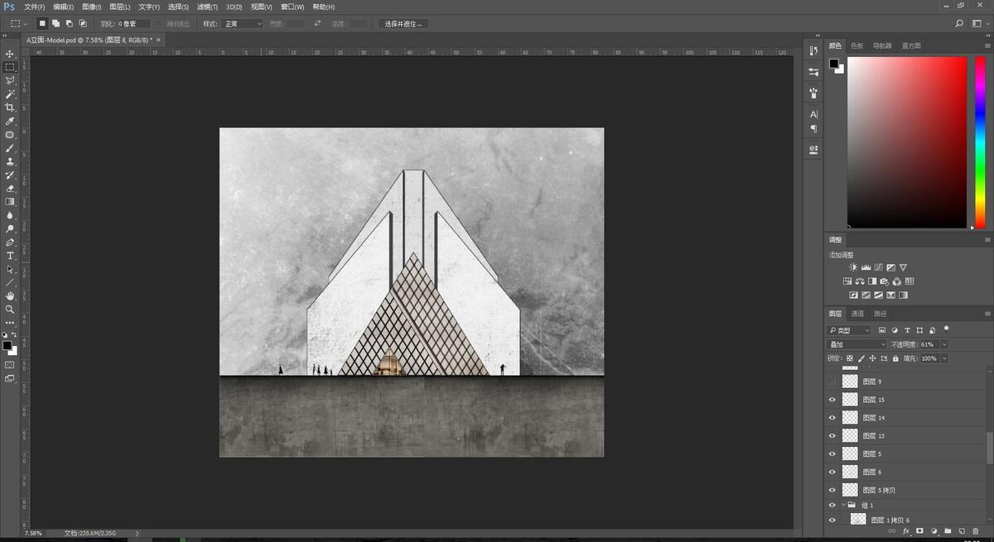The height and width of the screenshot is (542, 994).
Task: Select the Horizontal Type tool
Action: point(10,256)
